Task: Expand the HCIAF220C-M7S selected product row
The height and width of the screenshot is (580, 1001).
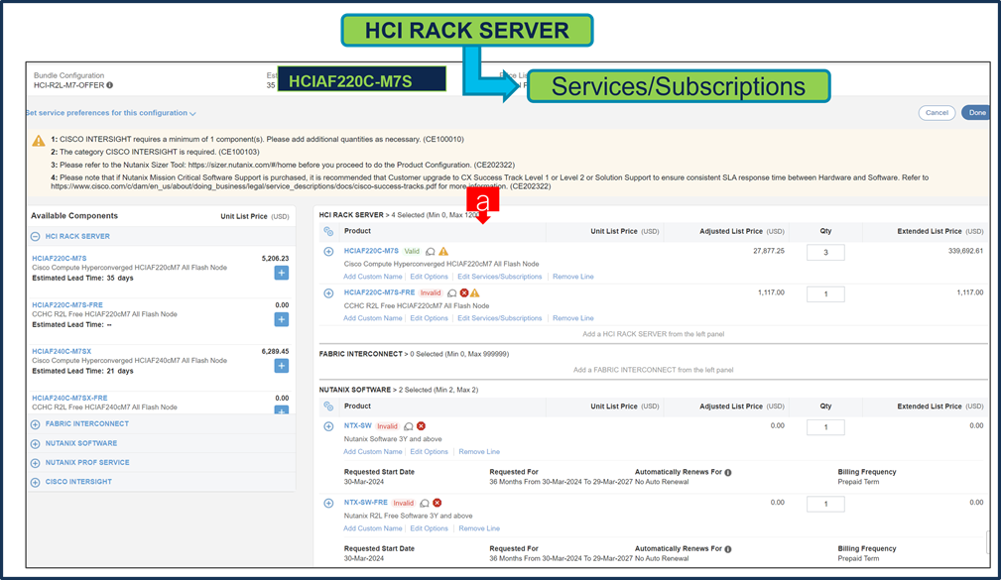Action: click(328, 252)
